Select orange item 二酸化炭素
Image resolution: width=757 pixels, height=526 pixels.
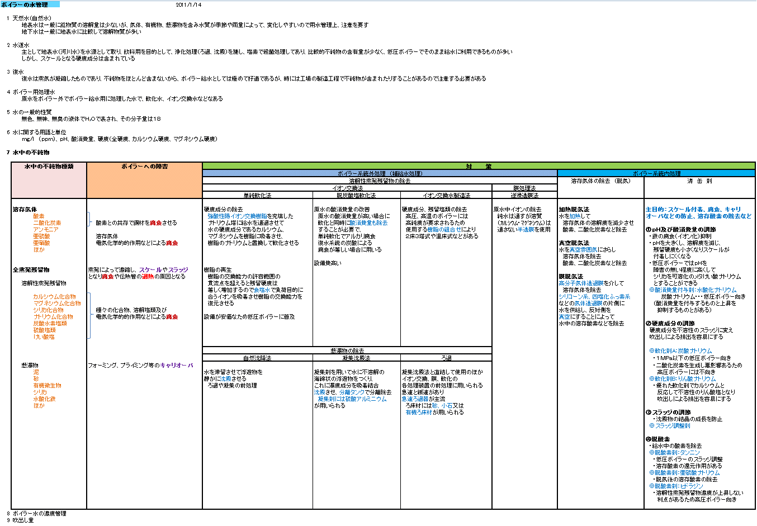[x=47, y=223]
